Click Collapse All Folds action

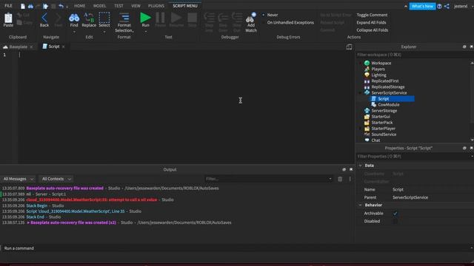tap(372, 30)
